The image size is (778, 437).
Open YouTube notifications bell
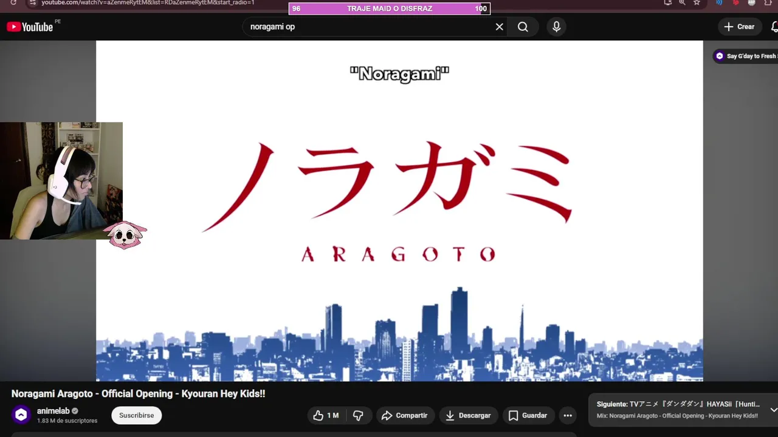click(x=774, y=27)
